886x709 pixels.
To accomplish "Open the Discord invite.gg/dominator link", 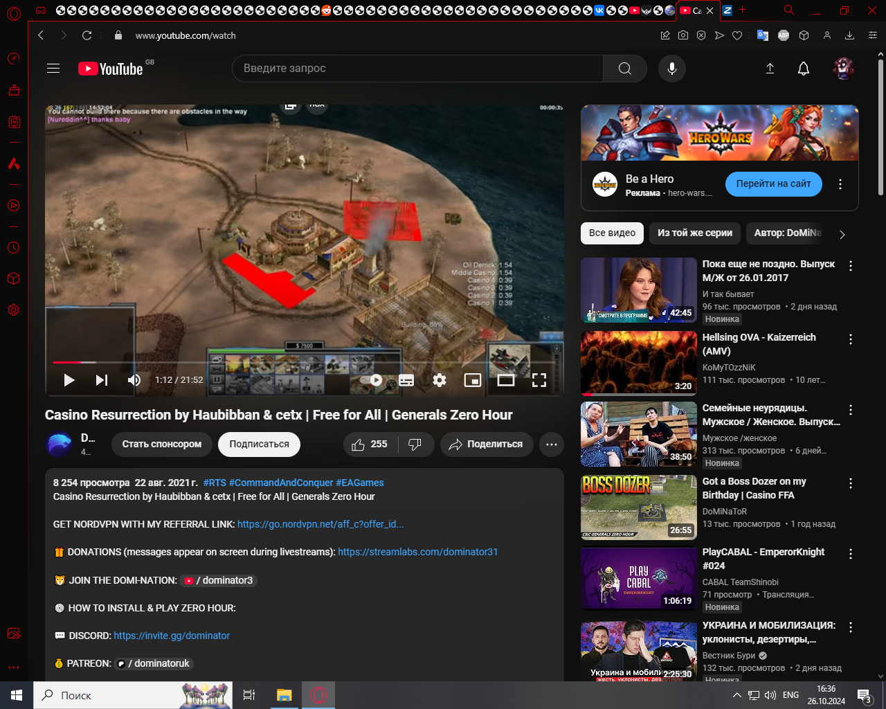I will pyautogui.click(x=172, y=636).
